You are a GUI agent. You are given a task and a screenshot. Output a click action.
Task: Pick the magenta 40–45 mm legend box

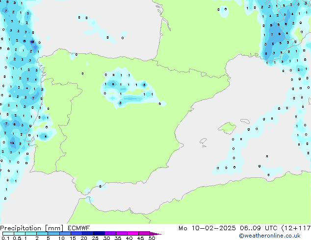[x=133, y=234]
